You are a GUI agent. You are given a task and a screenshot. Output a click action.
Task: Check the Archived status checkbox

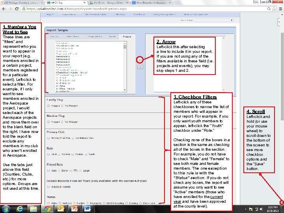[60, 203]
